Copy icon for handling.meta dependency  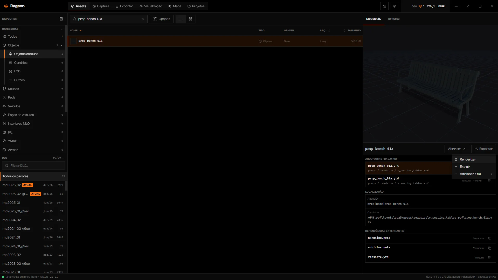click(x=490, y=239)
